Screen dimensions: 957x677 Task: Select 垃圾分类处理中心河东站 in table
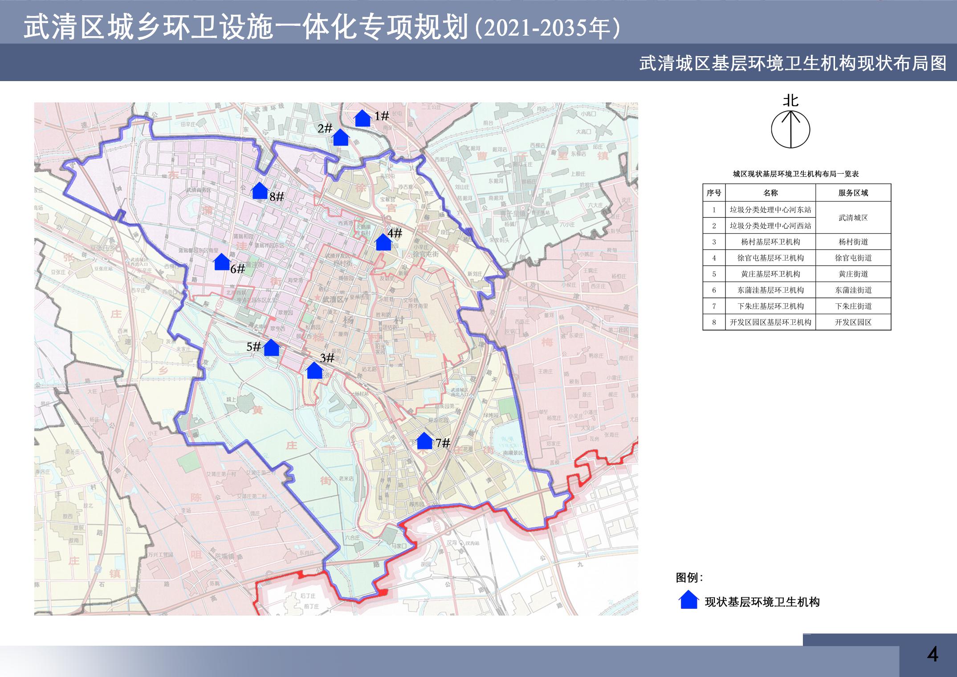(770, 210)
